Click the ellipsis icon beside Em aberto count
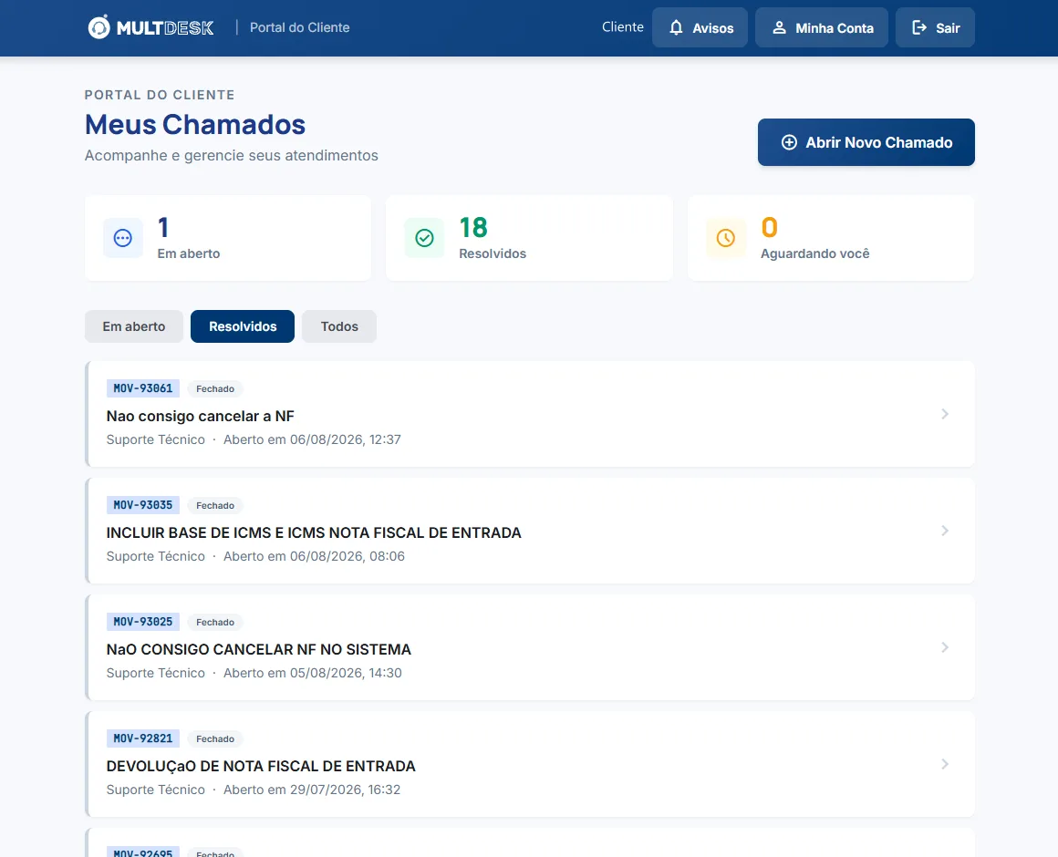 pos(123,238)
